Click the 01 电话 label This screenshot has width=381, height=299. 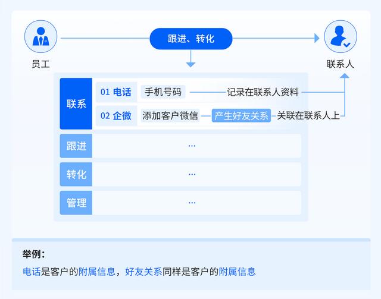(x=116, y=92)
